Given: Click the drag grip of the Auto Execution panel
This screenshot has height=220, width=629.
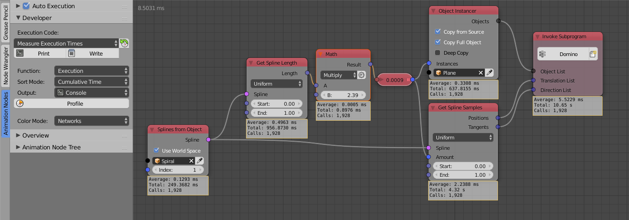Looking at the screenshot, I should pyautogui.click(x=125, y=6).
